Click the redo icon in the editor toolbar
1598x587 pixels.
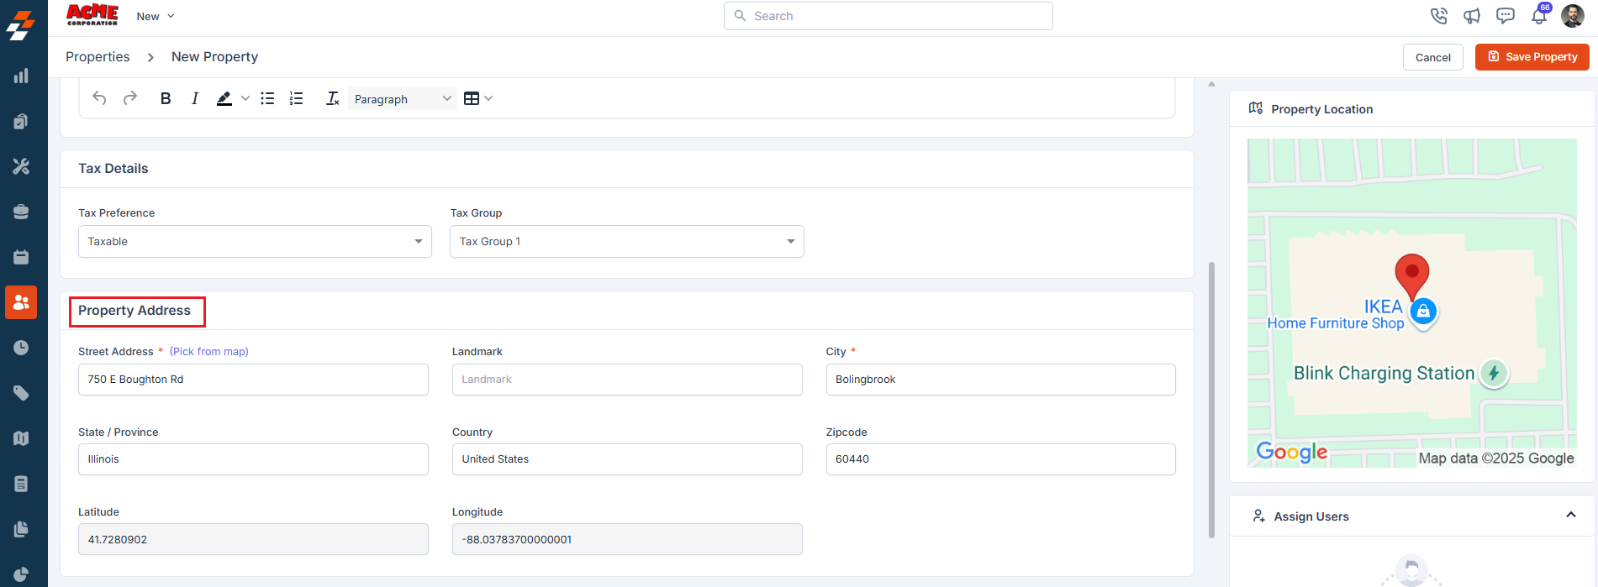click(x=129, y=98)
